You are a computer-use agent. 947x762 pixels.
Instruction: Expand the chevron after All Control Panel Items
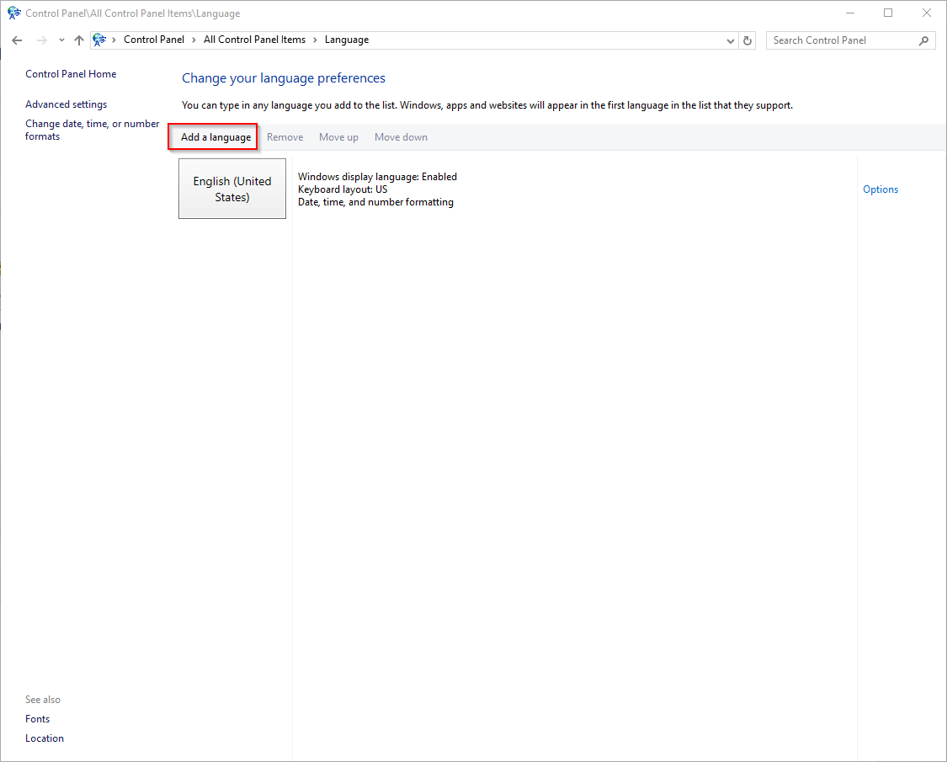[x=316, y=40]
